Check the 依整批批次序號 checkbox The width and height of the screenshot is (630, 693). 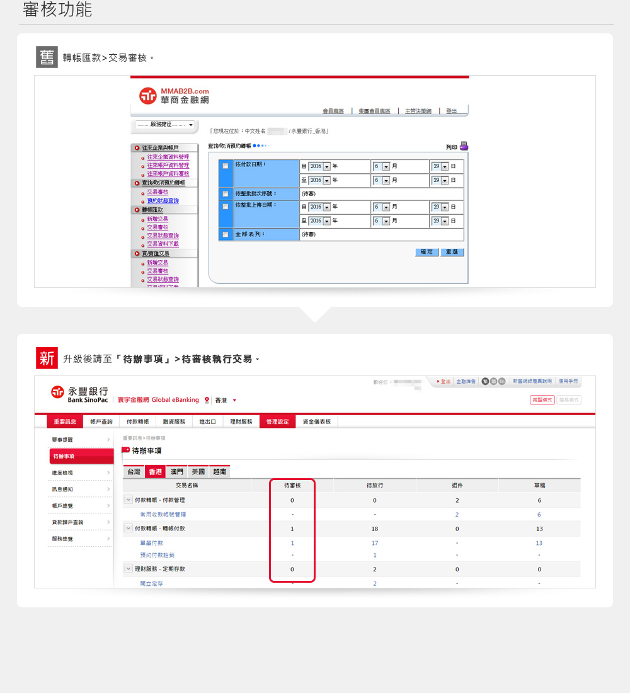coord(226,193)
